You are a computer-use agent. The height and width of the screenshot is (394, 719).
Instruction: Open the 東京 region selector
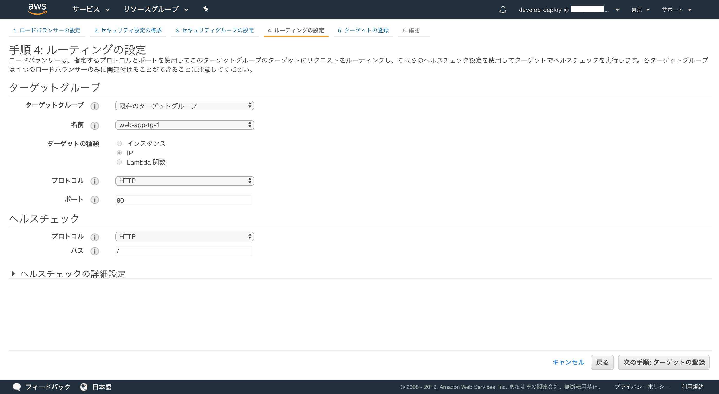coord(640,10)
